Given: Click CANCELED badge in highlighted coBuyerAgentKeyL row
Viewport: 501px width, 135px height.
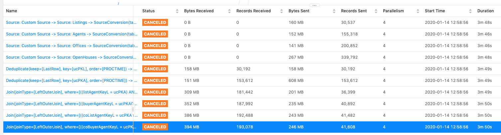Looking at the screenshot, I should tap(155, 127).
